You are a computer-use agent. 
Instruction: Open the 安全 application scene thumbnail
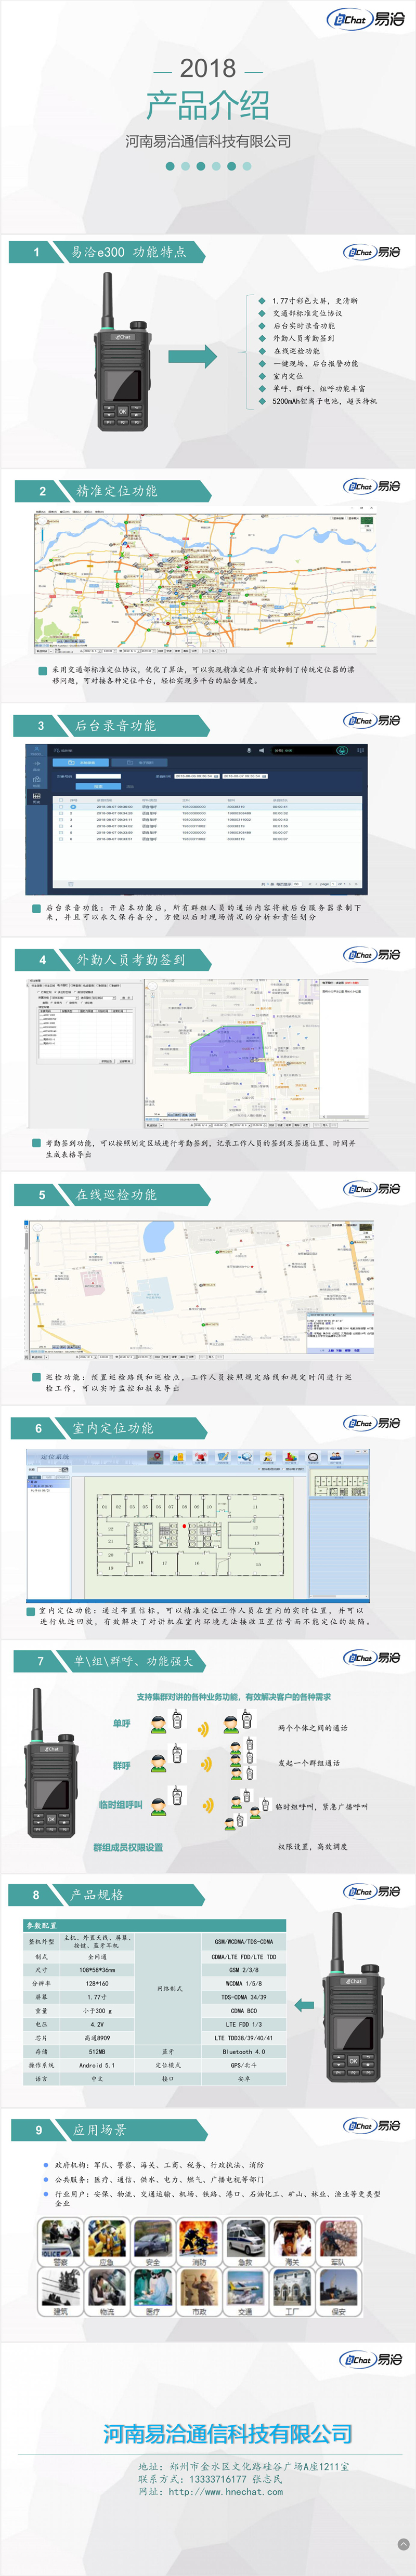[x=153, y=2243]
